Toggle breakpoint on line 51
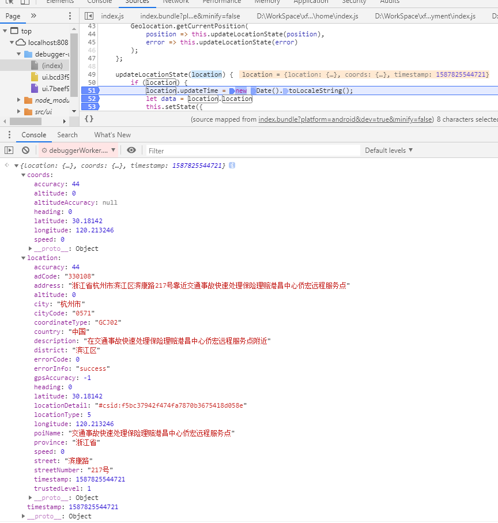The width and height of the screenshot is (498, 523). pos(90,91)
